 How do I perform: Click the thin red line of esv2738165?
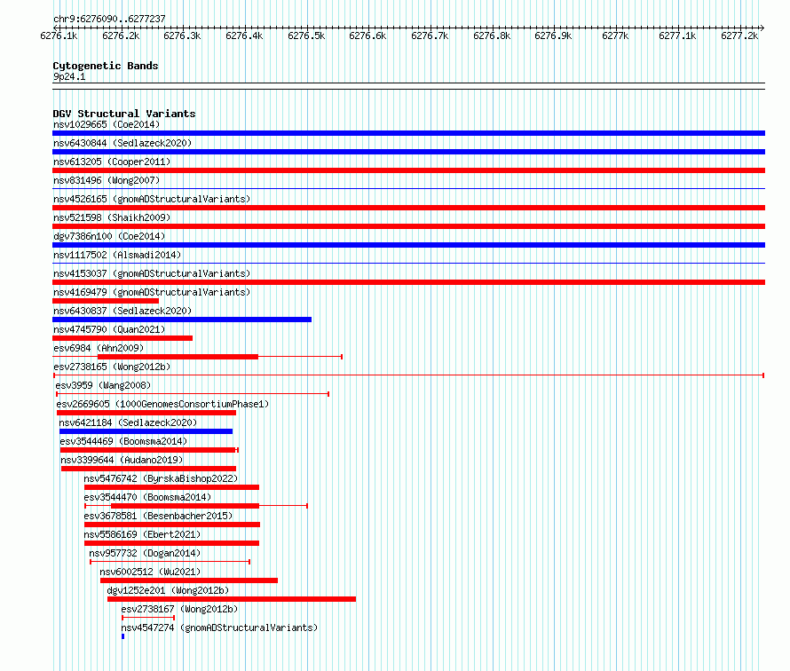coord(408,375)
